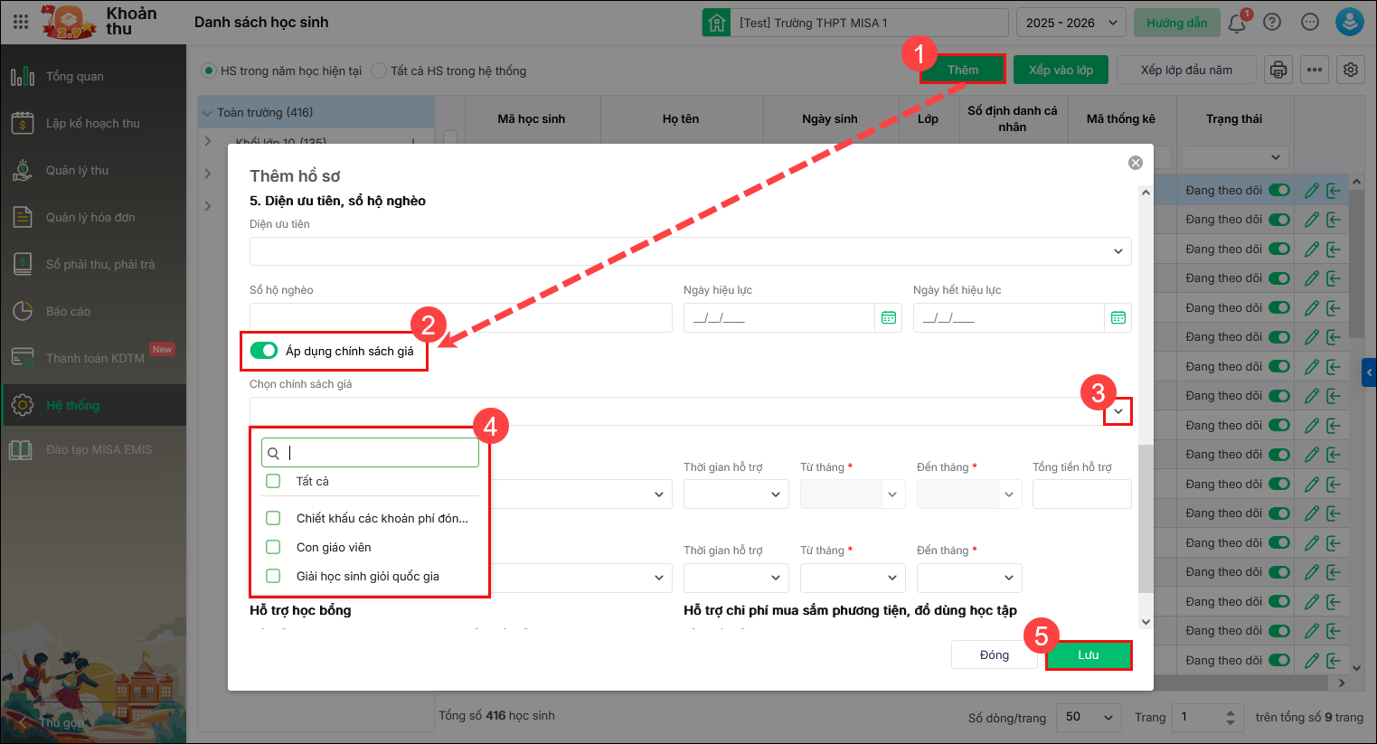Open the three-dot more options button
This screenshot has height=744, width=1377.
point(1315,70)
